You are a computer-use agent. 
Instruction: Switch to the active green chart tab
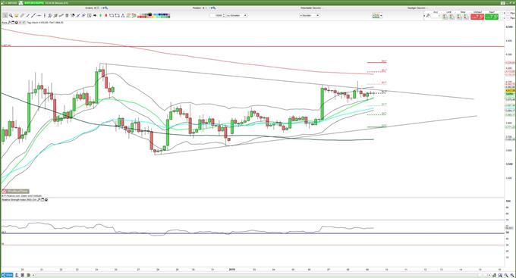[34, 2]
